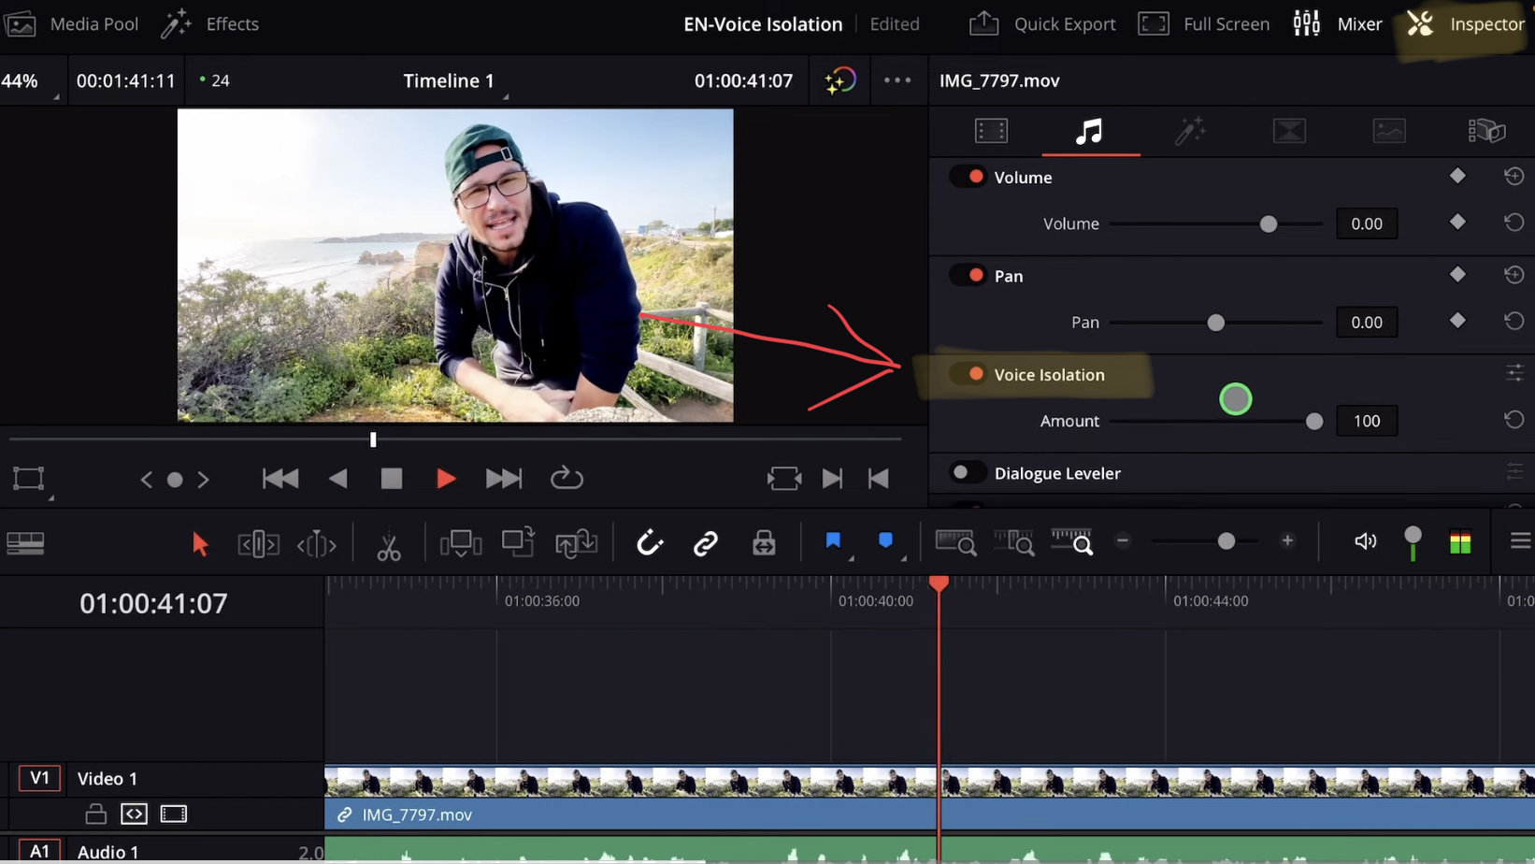Open the Effects panel
This screenshot has width=1535, height=864.
[209, 23]
